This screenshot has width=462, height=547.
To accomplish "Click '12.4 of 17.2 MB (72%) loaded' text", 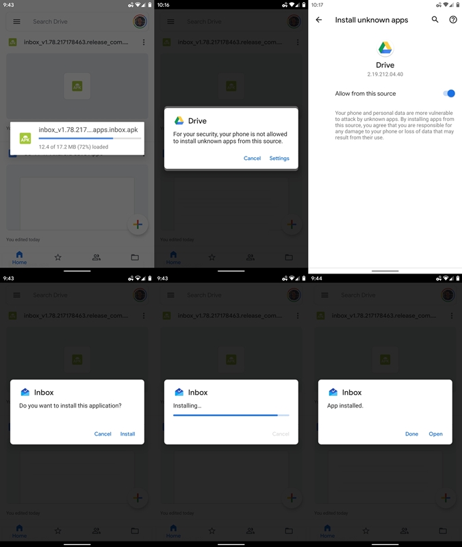I will point(73,147).
